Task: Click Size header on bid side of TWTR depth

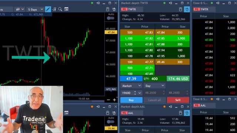Action: 127,27
